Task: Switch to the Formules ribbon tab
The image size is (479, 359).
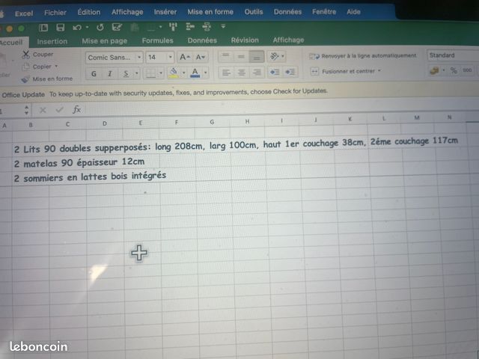Action: pyautogui.click(x=157, y=40)
